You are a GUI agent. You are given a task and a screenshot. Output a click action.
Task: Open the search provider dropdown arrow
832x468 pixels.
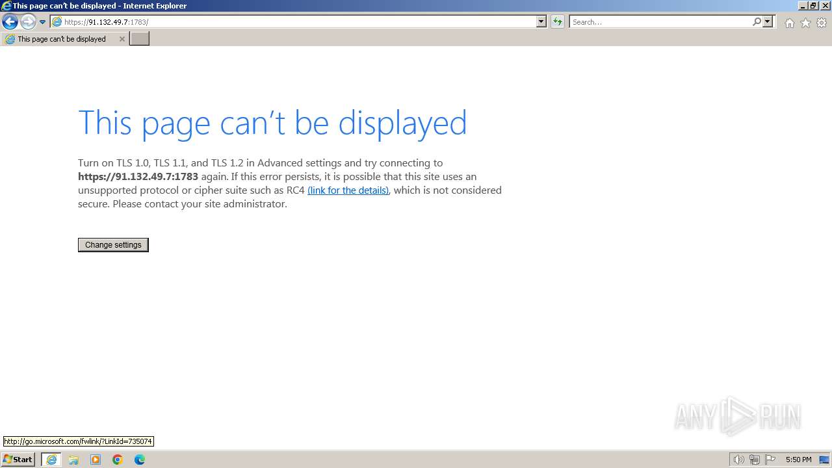point(768,21)
